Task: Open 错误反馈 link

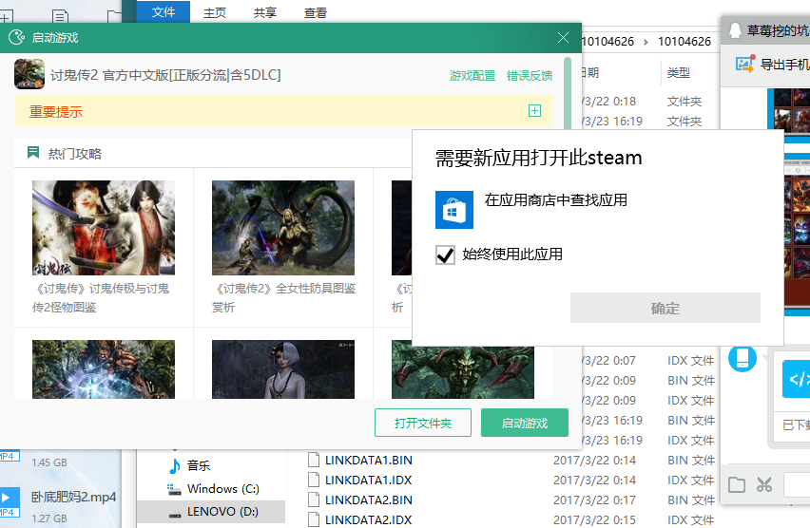Action: (530, 76)
